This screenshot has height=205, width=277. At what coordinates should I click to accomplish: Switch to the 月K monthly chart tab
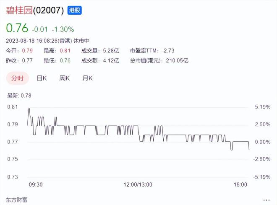tap(87, 78)
